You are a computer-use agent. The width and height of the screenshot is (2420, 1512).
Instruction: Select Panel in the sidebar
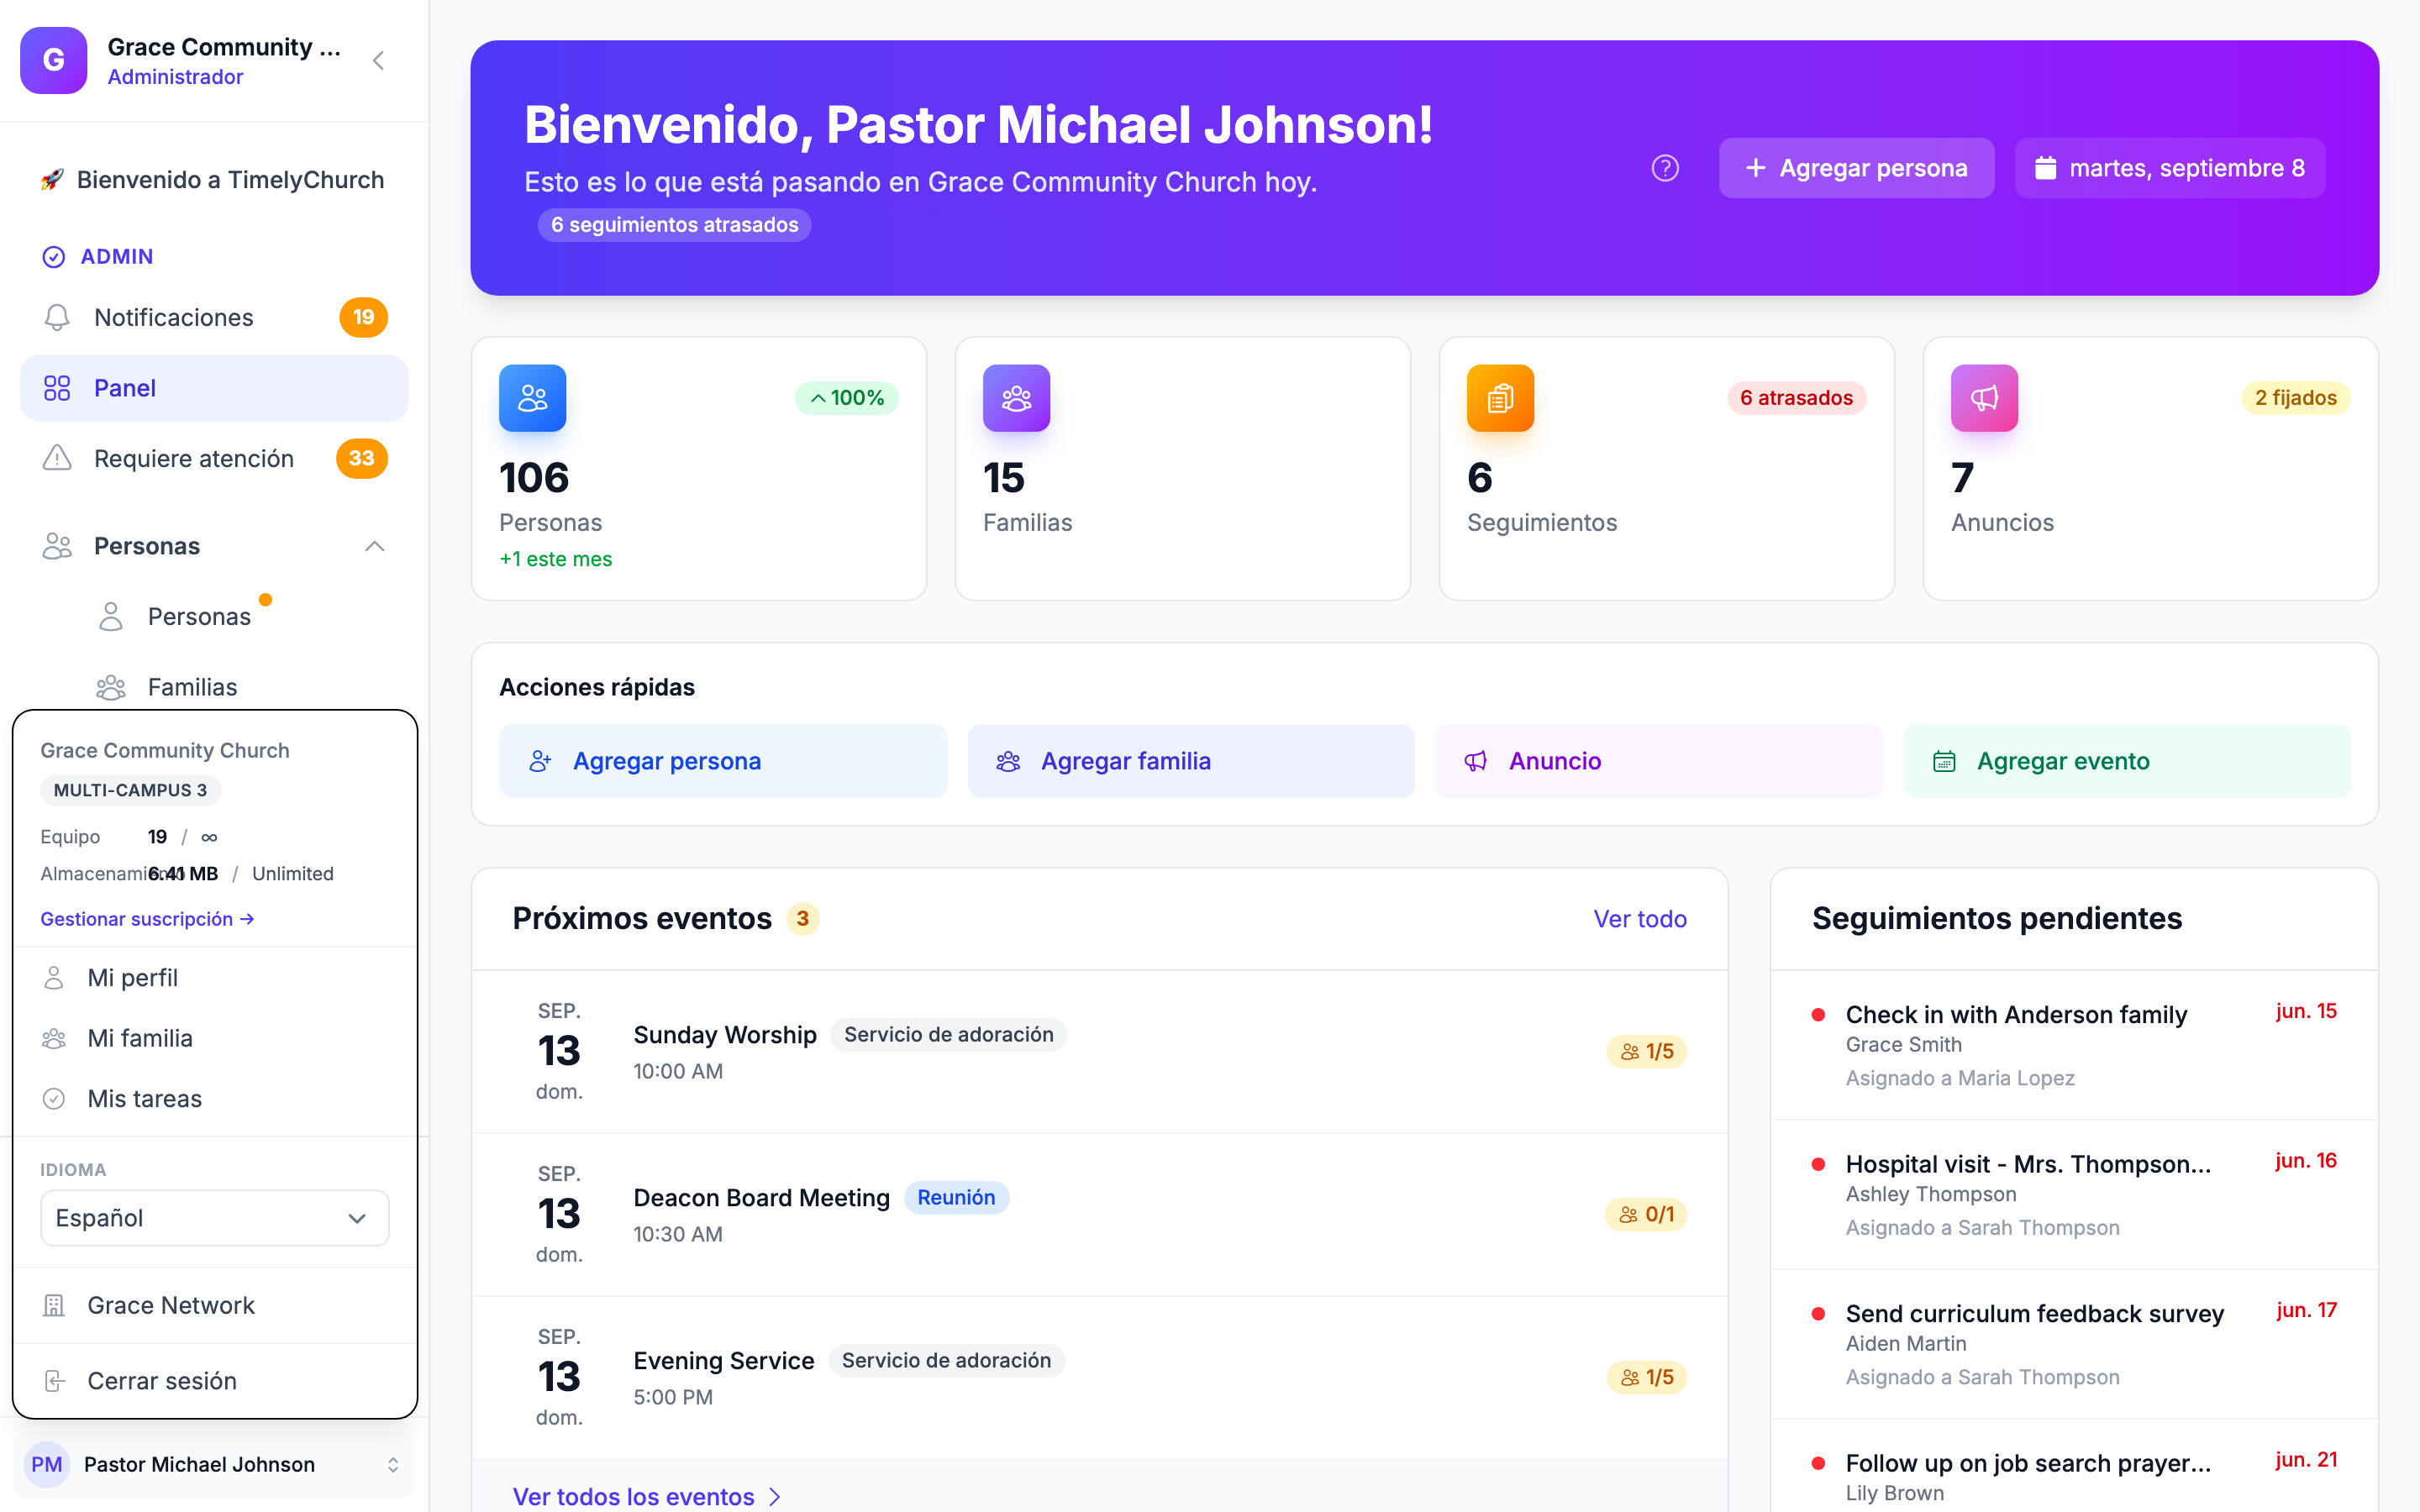point(214,388)
